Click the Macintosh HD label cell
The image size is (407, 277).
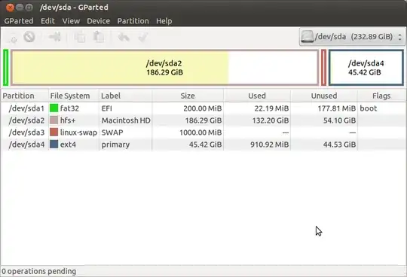(126, 120)
